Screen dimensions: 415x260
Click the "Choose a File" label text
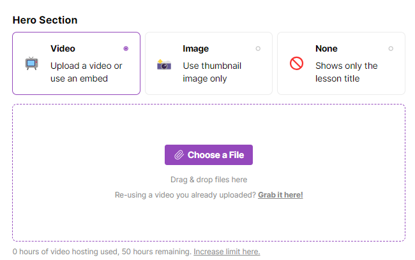(x=216, y=155)
